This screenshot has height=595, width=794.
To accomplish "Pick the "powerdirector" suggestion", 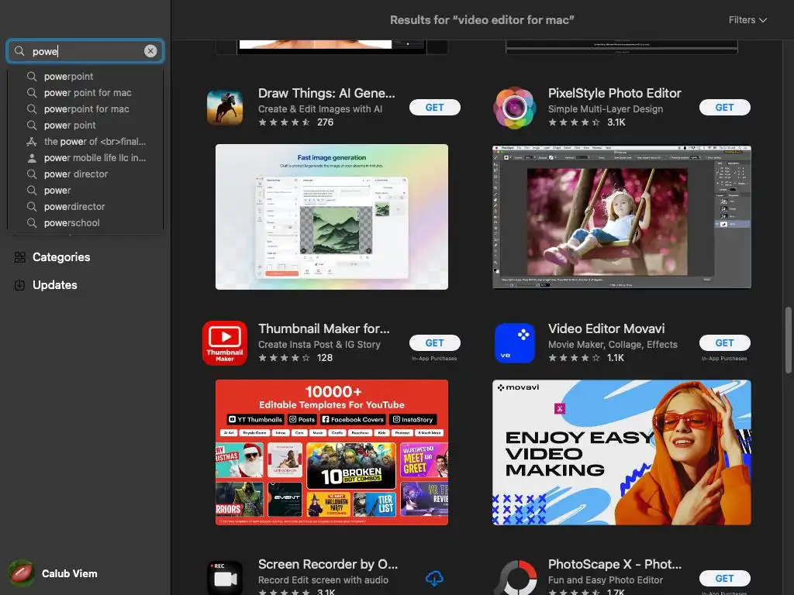I will click(85, 206).
